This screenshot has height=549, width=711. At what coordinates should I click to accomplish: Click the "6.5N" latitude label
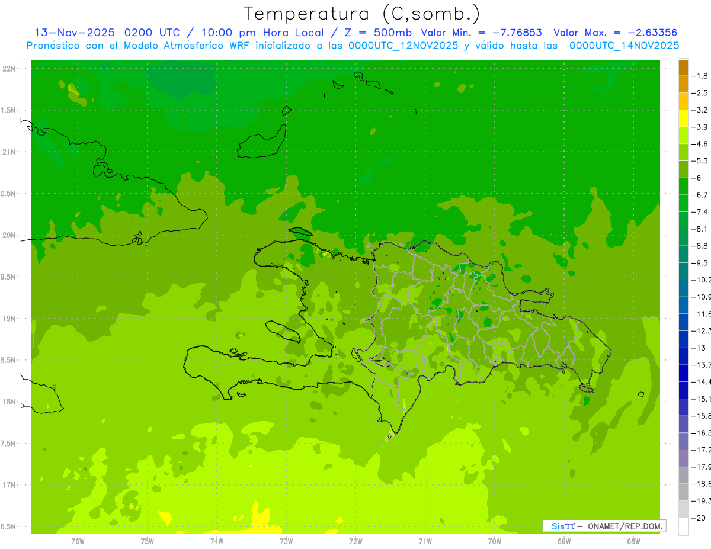(9, 527)
